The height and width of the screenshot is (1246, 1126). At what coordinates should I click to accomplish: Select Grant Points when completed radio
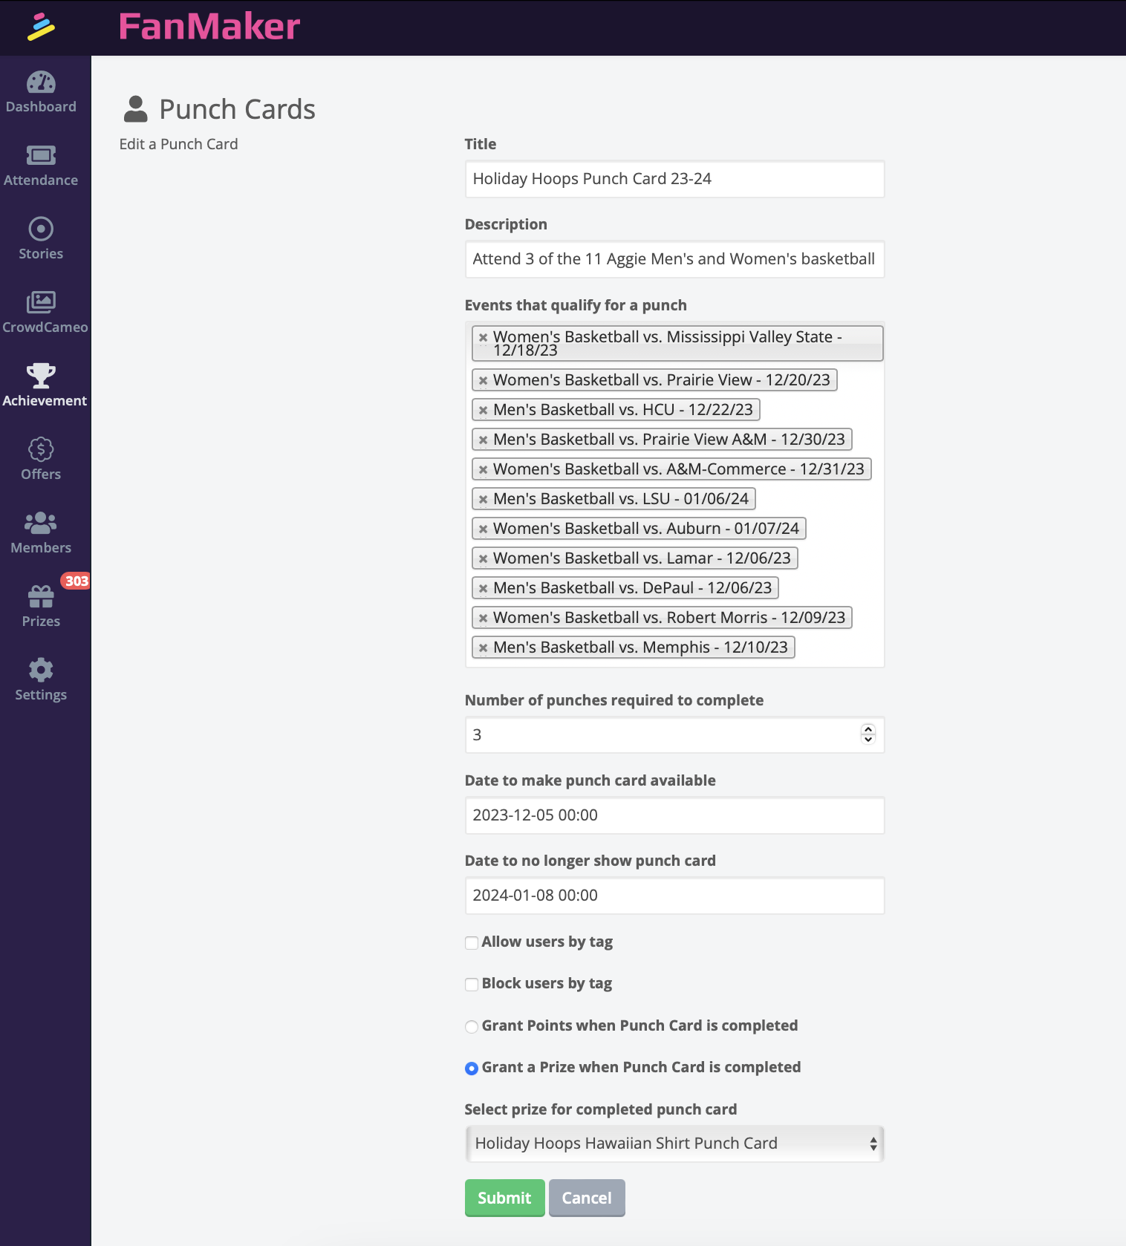[472, 1027]
